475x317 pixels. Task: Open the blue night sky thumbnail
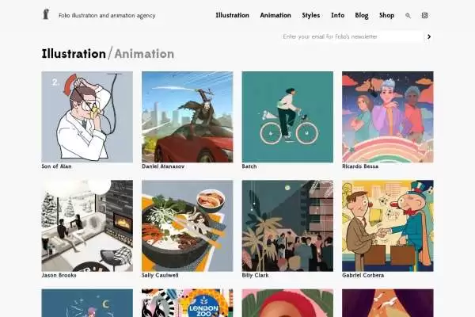[x=87, y=303]
